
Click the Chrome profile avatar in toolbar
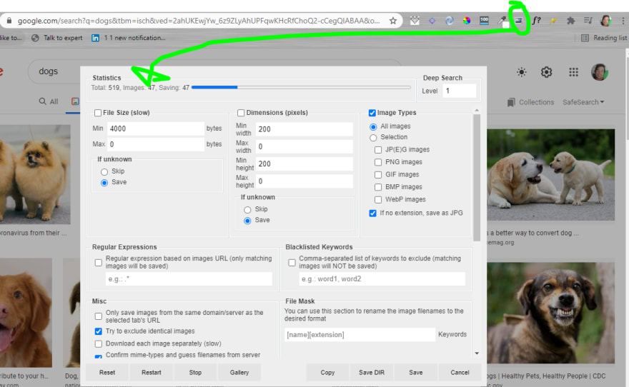[605, 21]
